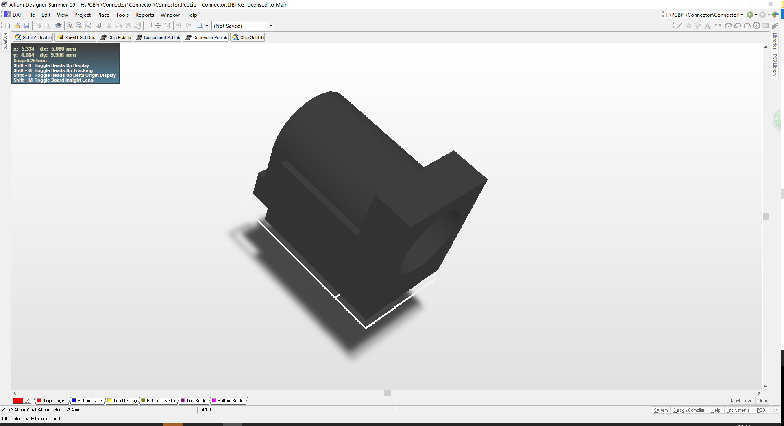Open the File menu
Screen dimensions: 784x426
(x=31, y=15)
